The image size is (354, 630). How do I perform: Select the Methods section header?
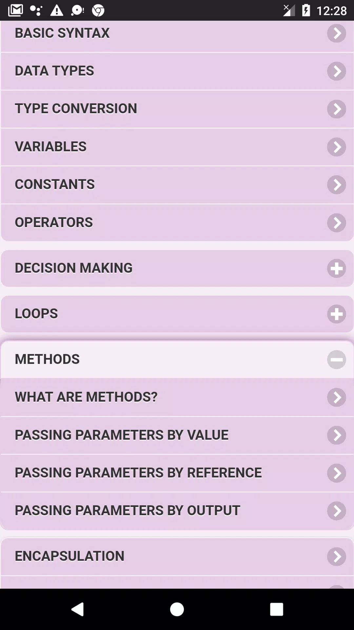click(177, 360)
